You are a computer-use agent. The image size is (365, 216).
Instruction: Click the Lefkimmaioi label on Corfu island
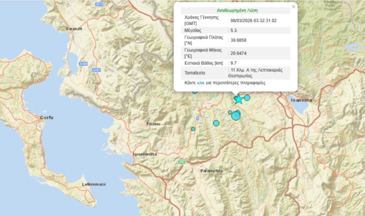click(x=94, y=185)
